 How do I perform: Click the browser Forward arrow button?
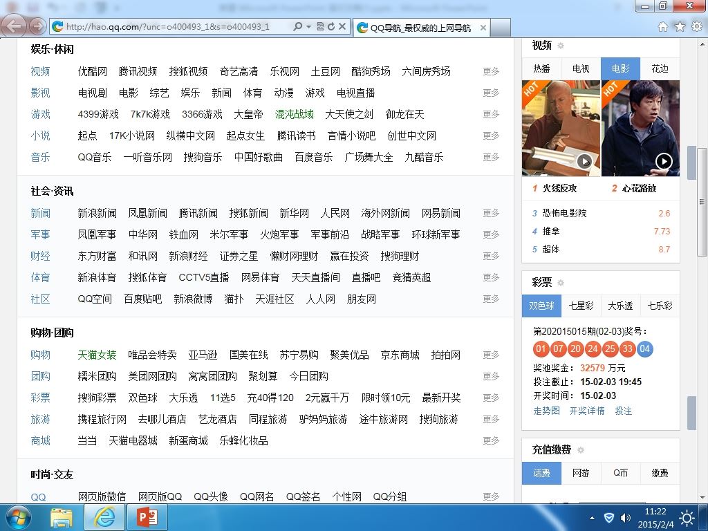(37, 27)
